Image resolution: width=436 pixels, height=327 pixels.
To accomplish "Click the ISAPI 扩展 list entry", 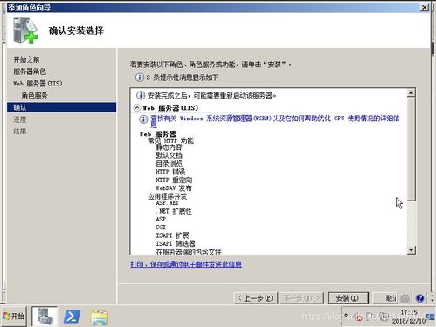I will tap(172, 235).
